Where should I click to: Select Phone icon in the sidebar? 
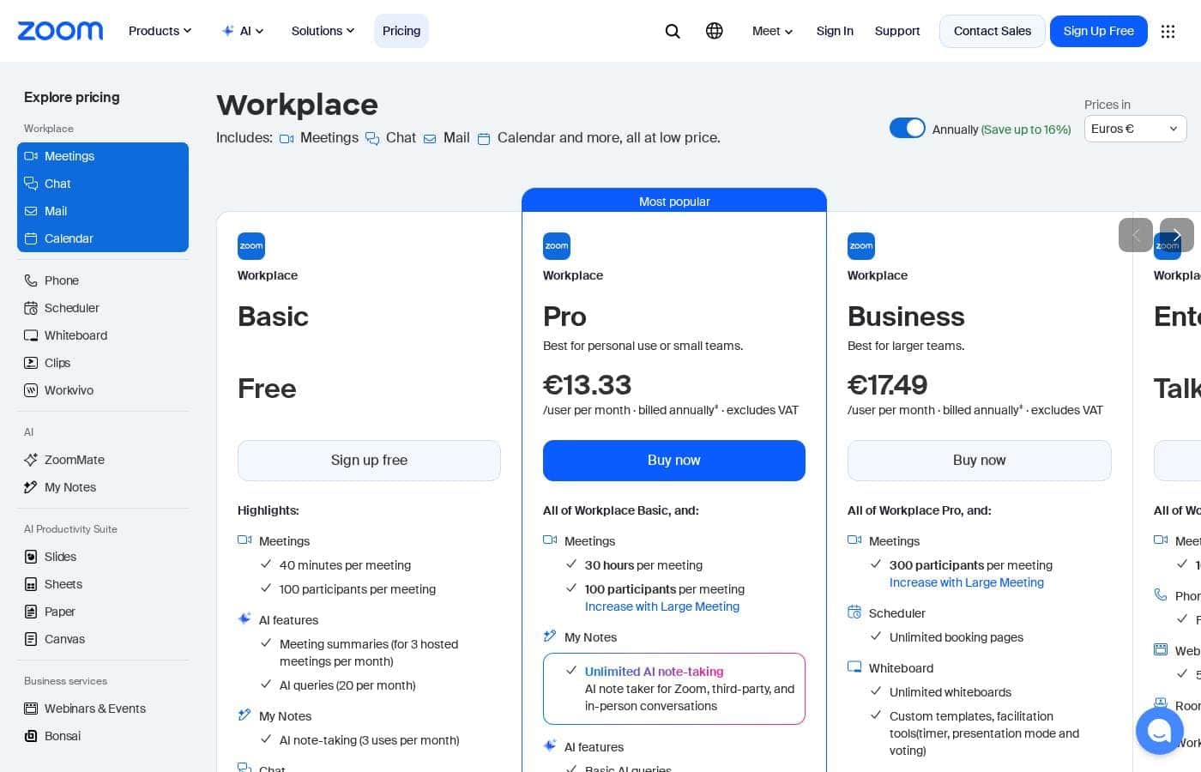point(31,280)
